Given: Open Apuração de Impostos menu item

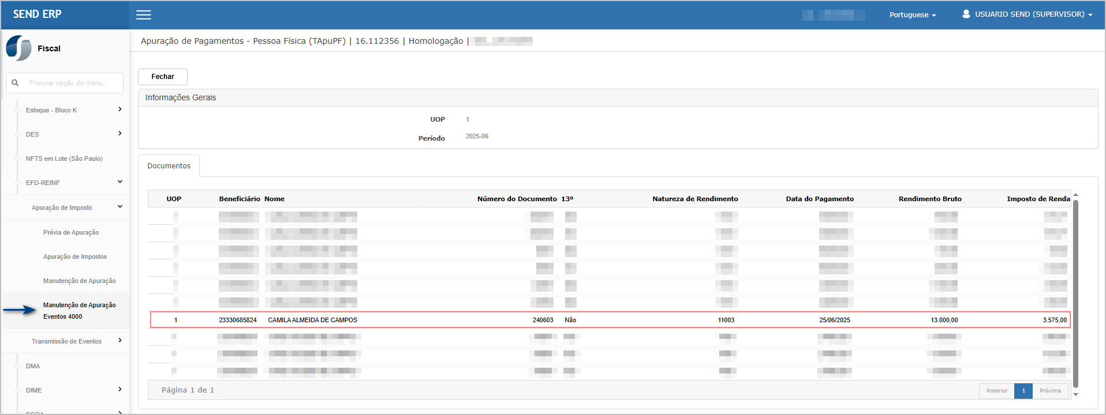Looking at the screenshot, I should pyautogui.click(x=75, y=256).
